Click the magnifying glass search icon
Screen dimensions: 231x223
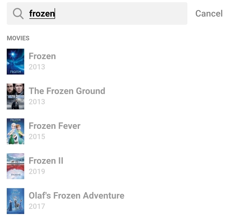pyautogui.click(x=18, y=13)
